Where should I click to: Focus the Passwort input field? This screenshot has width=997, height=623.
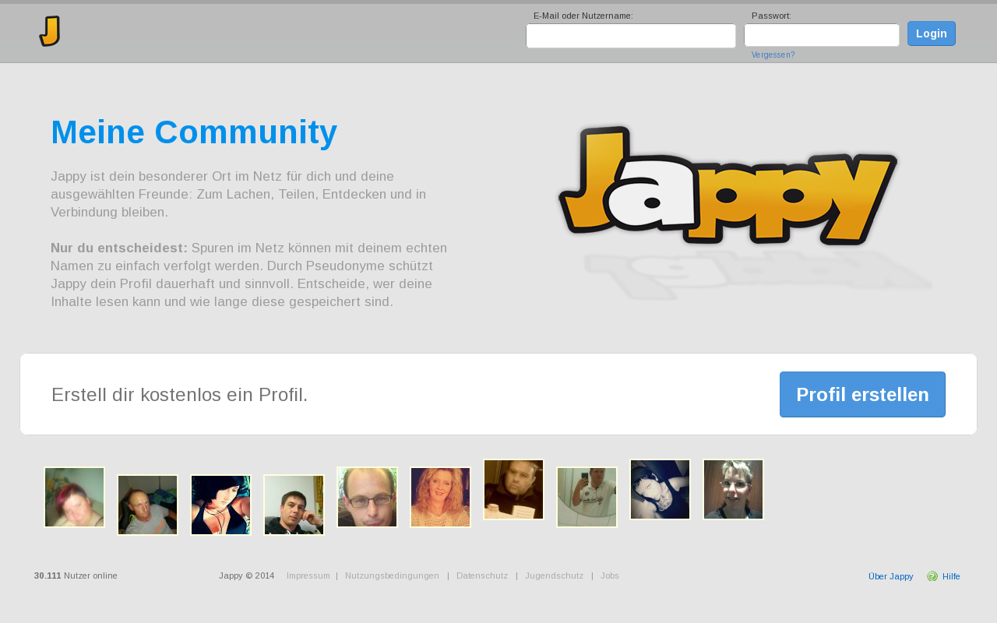822,35
